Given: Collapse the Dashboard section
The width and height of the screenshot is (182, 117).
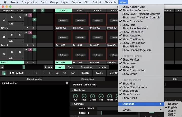Looking at the screenshot, I should coord(72,90).
